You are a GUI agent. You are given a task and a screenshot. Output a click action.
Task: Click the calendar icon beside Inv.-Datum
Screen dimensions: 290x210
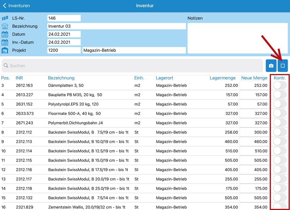[5, 42]
